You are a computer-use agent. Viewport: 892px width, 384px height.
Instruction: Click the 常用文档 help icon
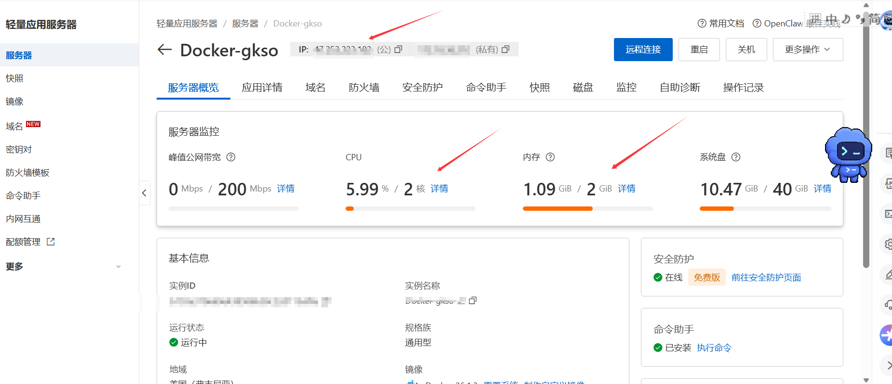tap(702, 24)
